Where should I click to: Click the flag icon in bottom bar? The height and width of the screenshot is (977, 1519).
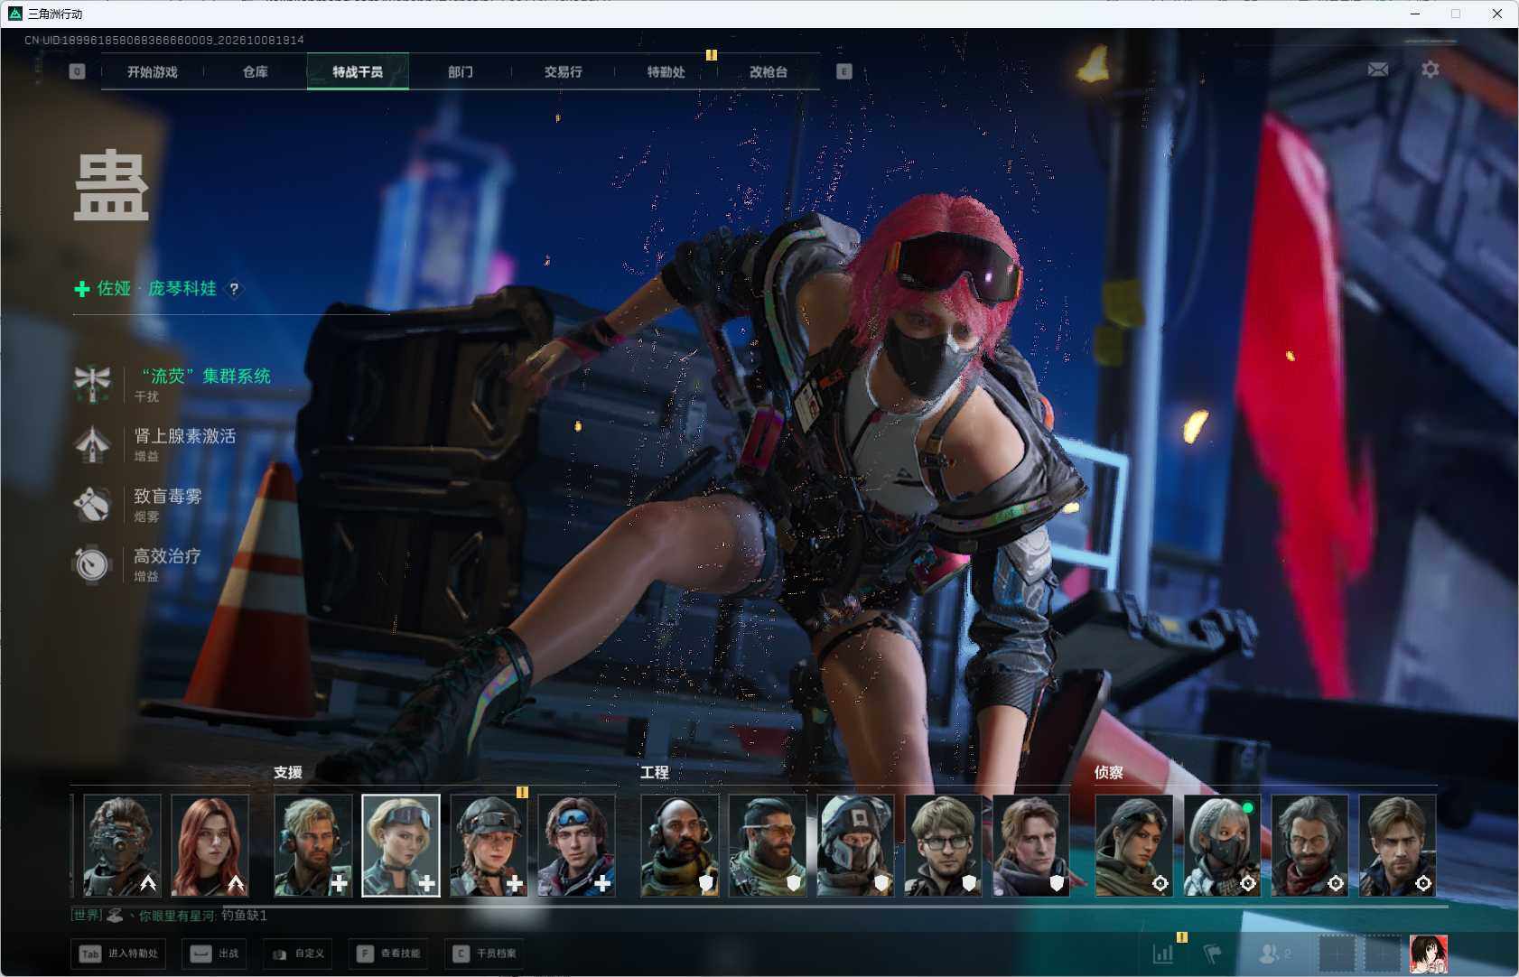point(1213,954)
